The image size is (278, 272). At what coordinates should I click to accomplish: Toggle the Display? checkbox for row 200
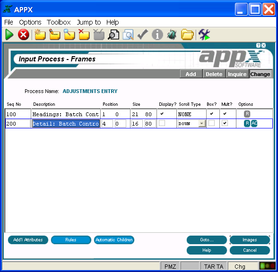[x=162, y=123]
